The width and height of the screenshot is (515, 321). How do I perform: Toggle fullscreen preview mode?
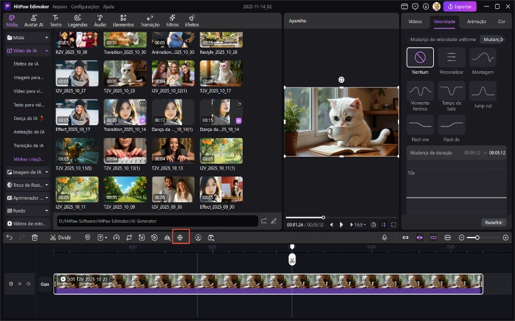click(x=393, y=225)
